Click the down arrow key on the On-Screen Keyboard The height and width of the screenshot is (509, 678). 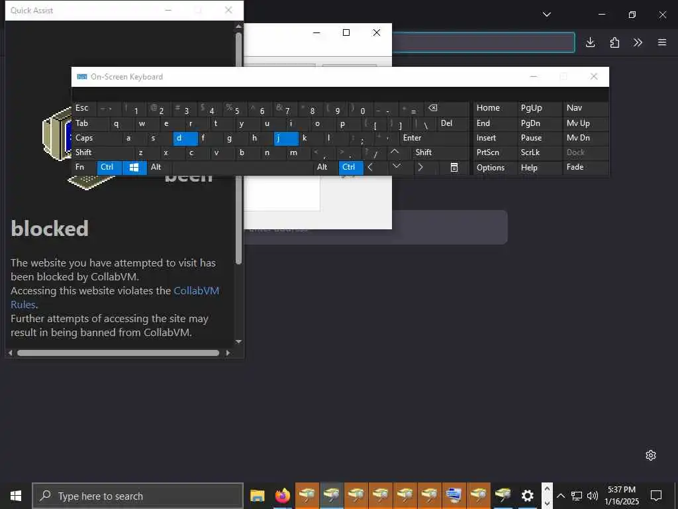tap(396, 167)
